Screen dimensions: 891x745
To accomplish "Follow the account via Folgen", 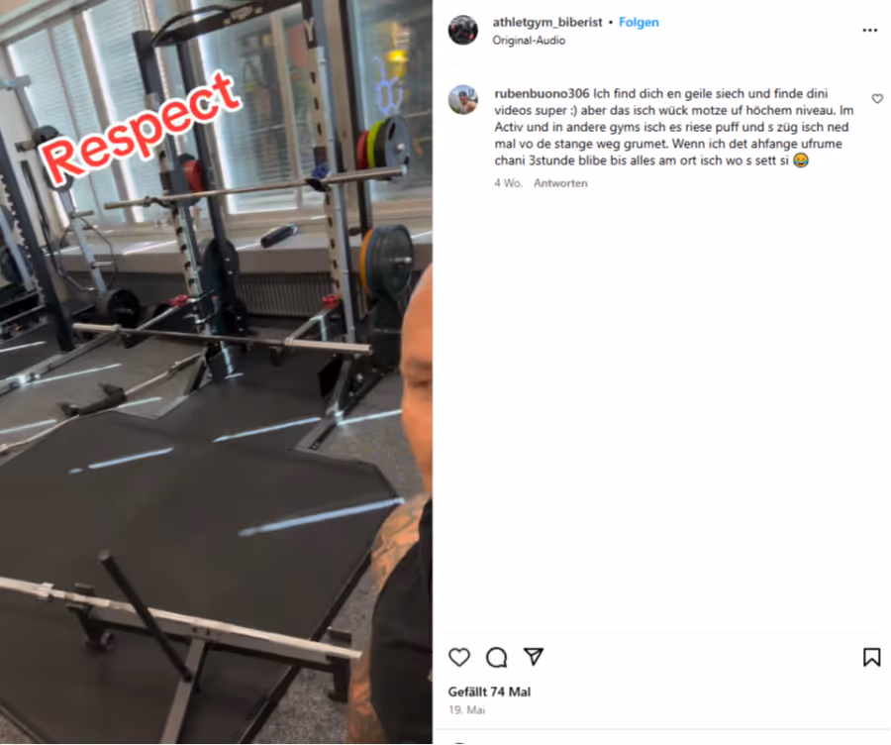I will (x=639, y=22).
